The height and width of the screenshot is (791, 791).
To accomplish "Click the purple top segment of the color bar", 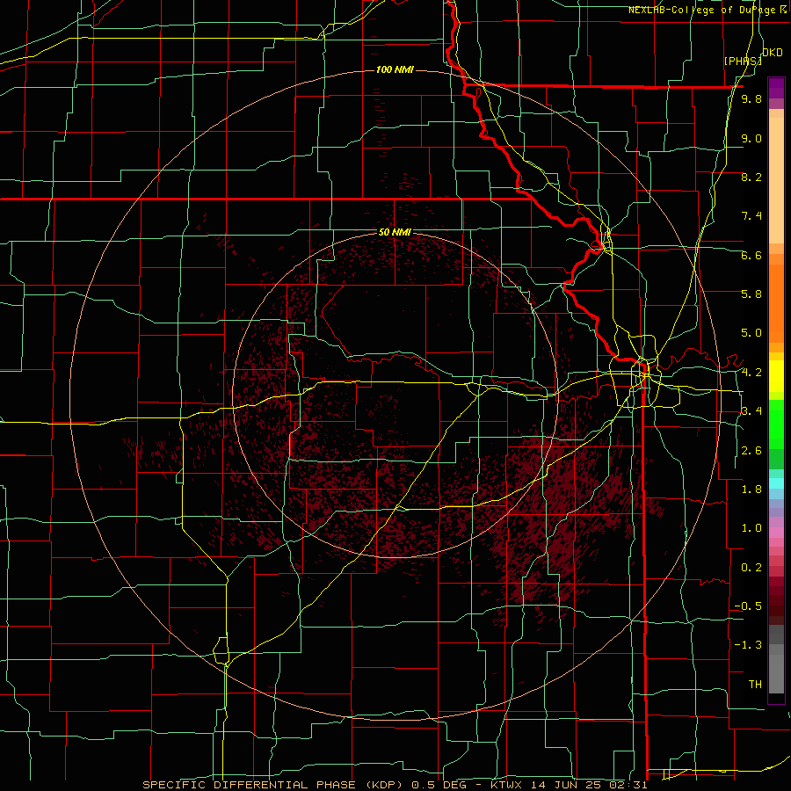I will point(776,88).
